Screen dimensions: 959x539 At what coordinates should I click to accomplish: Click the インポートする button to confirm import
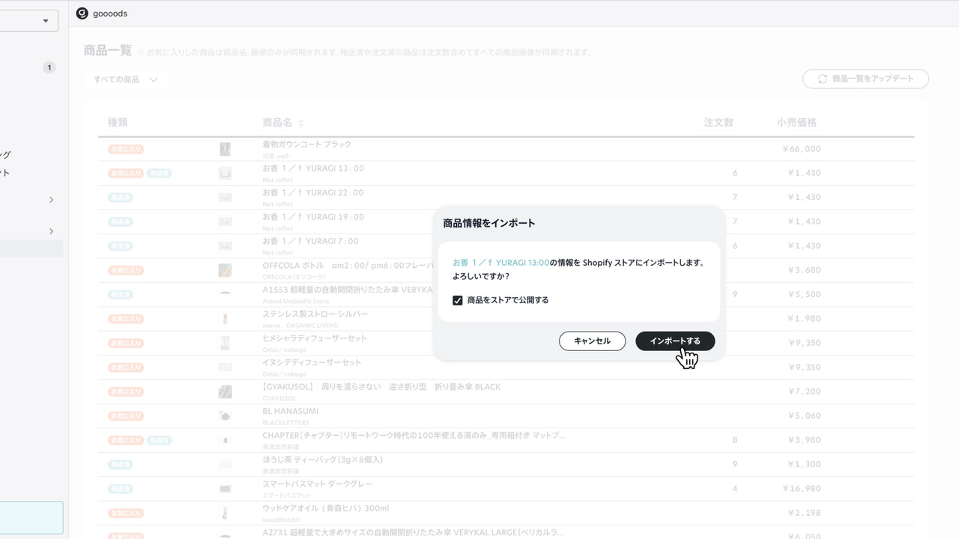coord(675,341)
